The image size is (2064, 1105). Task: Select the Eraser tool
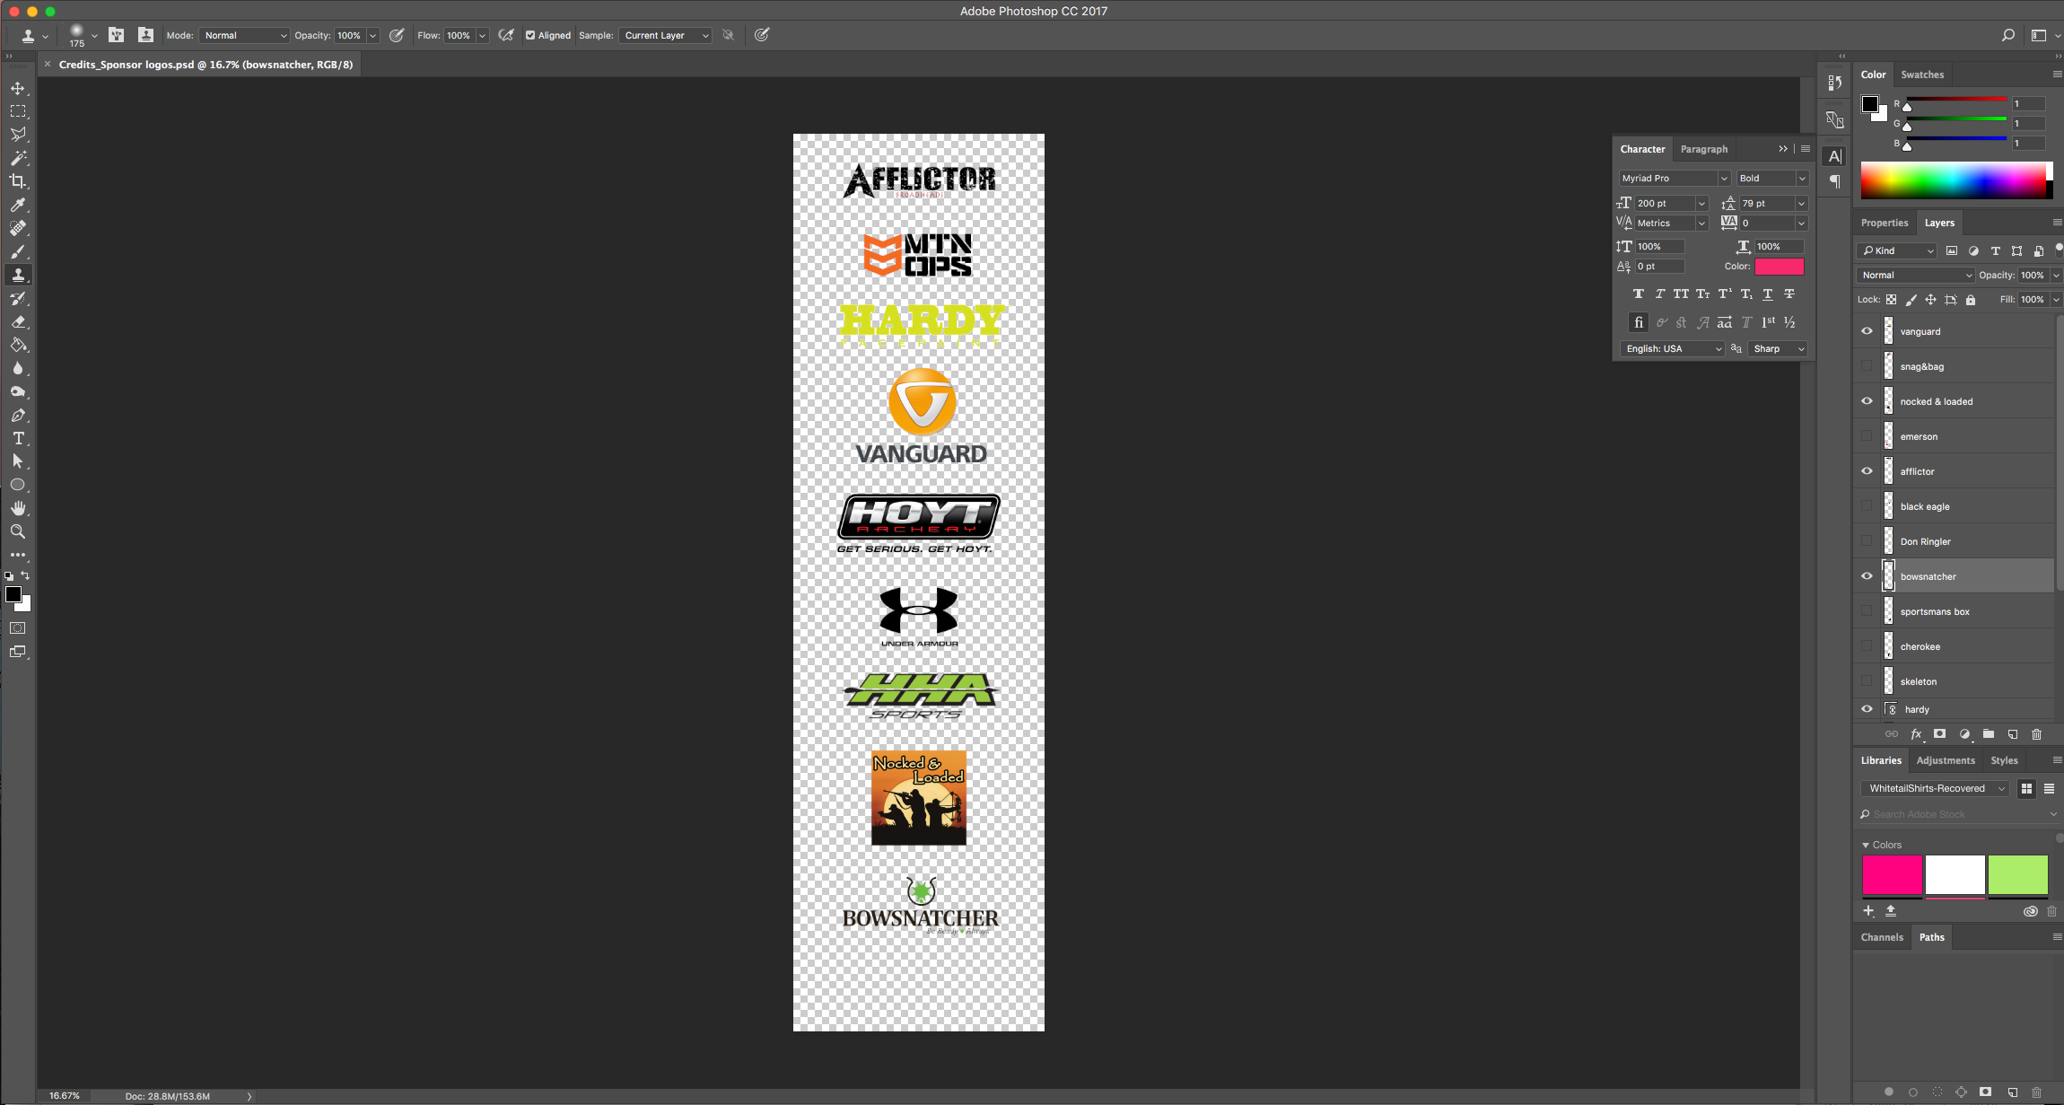[x=18, y=321]
